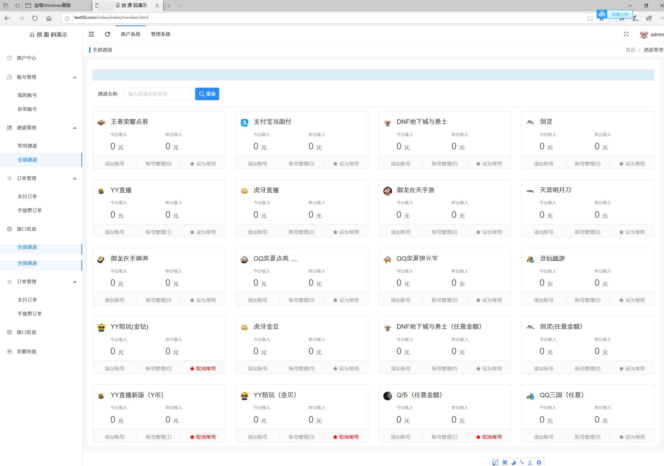Click the QQ三国（任意） channel icon
This screenshot has width=664, height=466.
[x=530, y=396]
